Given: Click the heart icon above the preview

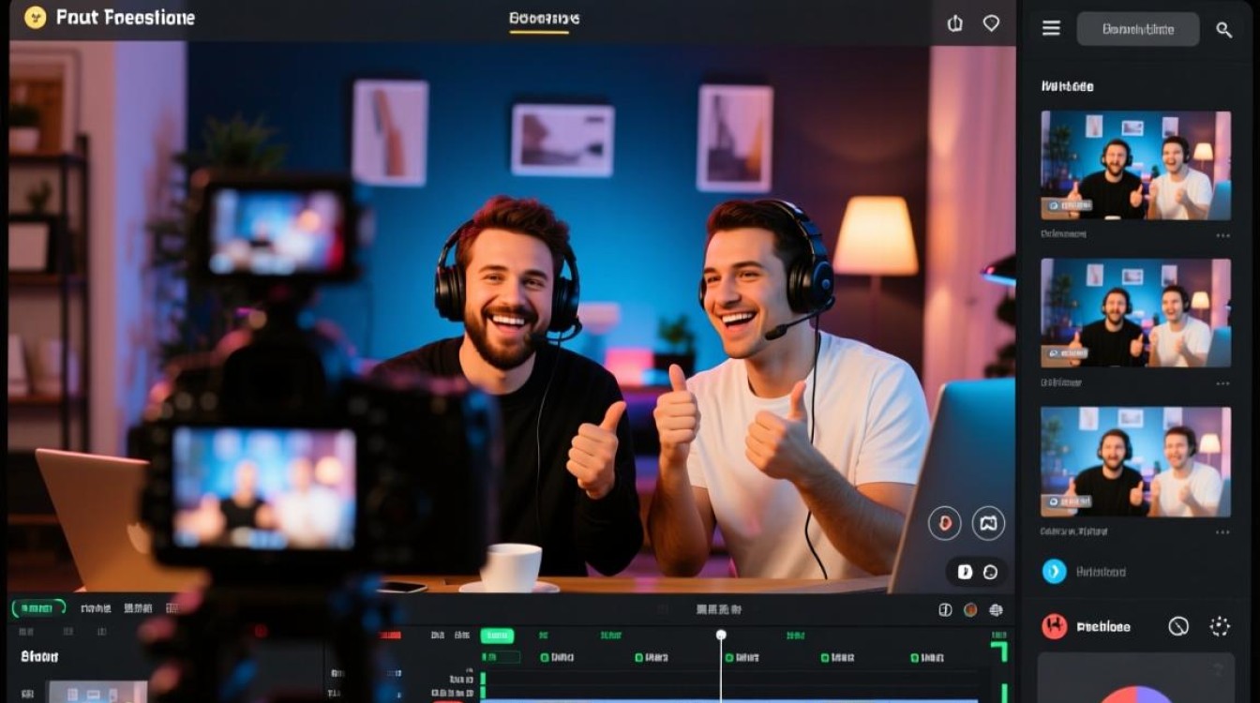Looking at the screenshot, I should [x=991, y=23].
